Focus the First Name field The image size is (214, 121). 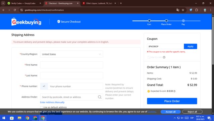(x=72, y=65)
